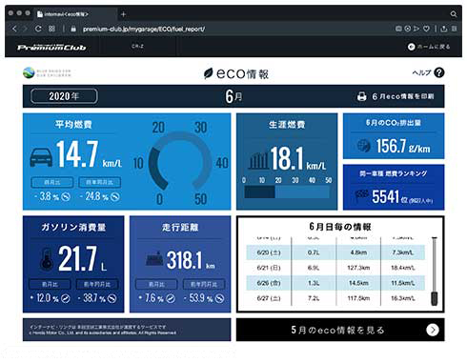Click the 14.7 km/L average fuel value
The image size is (467, 363).
pos(89,154)
